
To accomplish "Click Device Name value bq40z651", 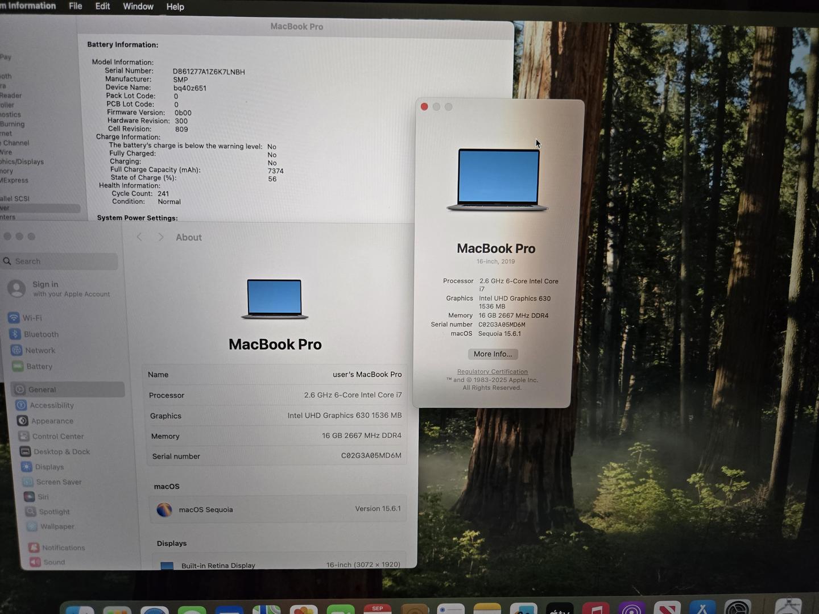I will click(x=190, y=88).
